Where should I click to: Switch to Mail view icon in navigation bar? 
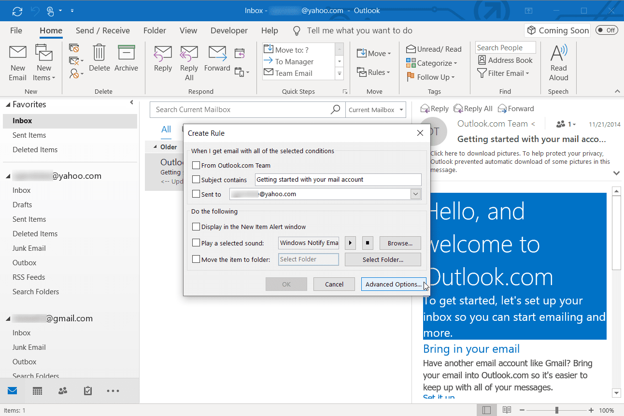[13, 390]
